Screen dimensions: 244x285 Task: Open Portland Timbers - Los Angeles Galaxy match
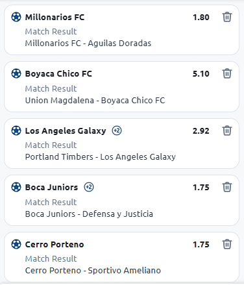pos(101,157)
